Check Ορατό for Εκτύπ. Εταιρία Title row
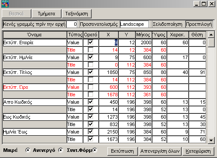The height and width of the screenshot is (158, 217). pos(90,50)
